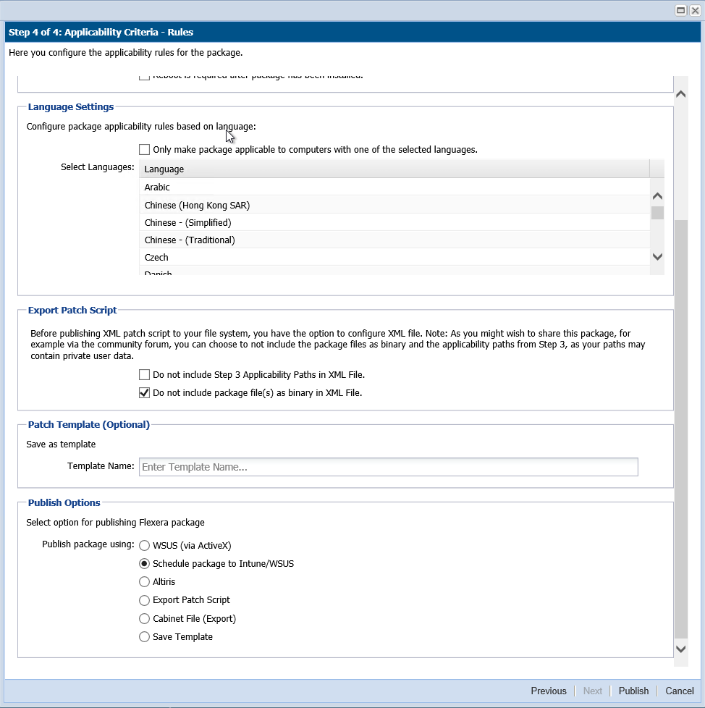Choose Altiris as publish method
Screen dimensions: 705x708
point(145,582)
